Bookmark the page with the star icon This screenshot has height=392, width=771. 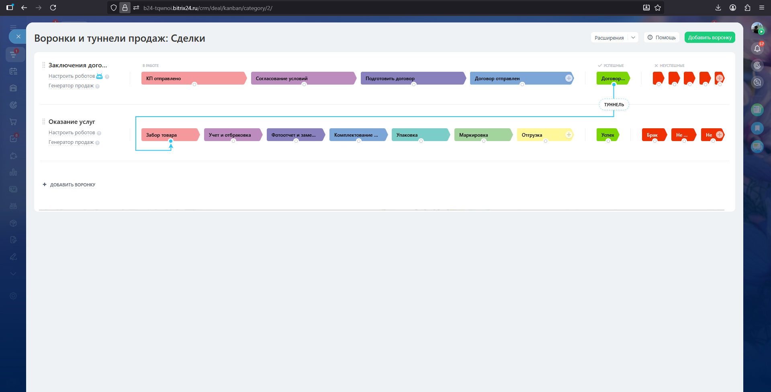[658, 8]
